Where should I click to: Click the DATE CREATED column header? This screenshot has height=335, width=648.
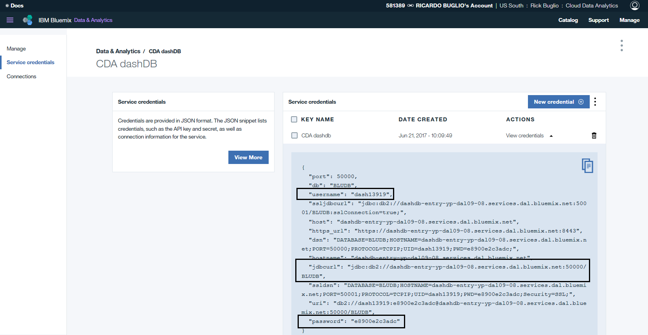tap(423, 119)
